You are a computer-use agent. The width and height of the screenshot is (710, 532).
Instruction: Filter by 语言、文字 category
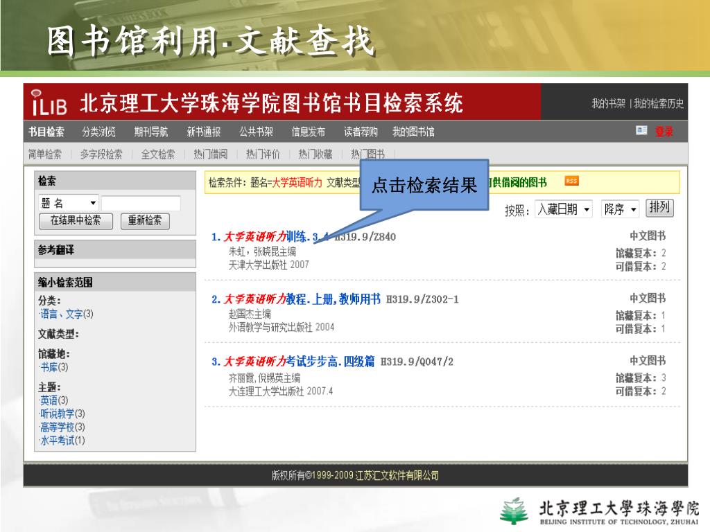(x=62, y=314)
